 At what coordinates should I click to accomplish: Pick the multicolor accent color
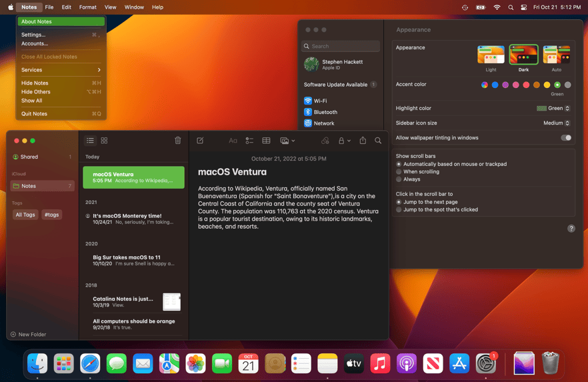[x=485, y=85]
